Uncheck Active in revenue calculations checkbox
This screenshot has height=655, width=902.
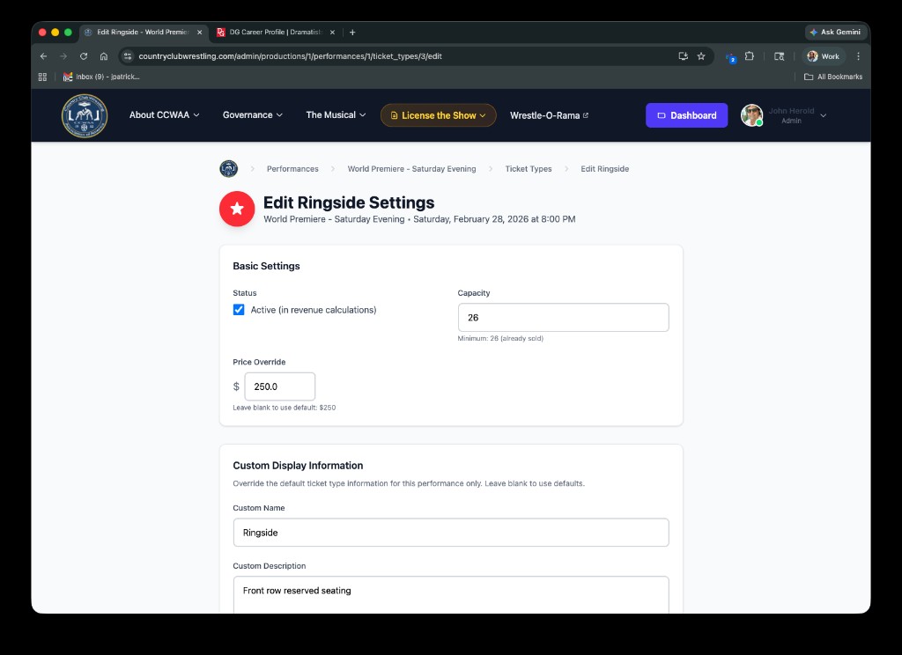coord(239,310)
